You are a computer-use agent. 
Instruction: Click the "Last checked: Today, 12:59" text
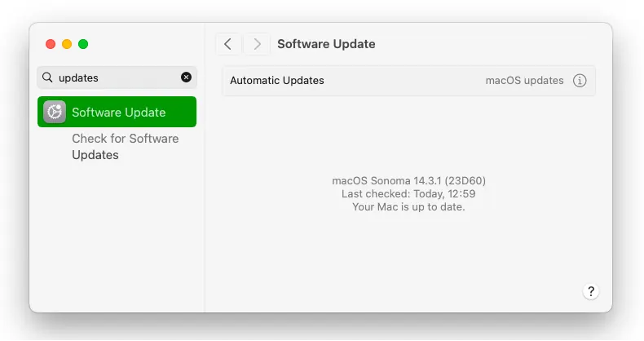point(408,193)
